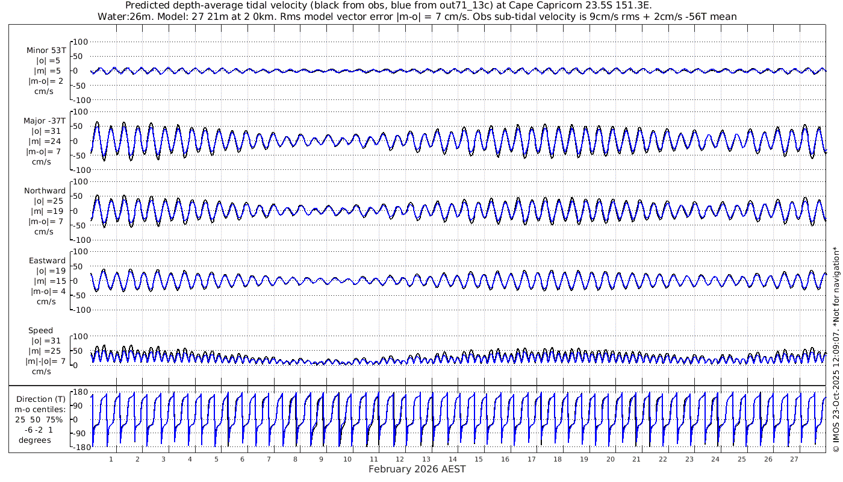Click the "100" tick of the Speed panel
Image resolution: width=843 pixels, height=482 pixels.
pyautogui.click(x=81, y=336)
